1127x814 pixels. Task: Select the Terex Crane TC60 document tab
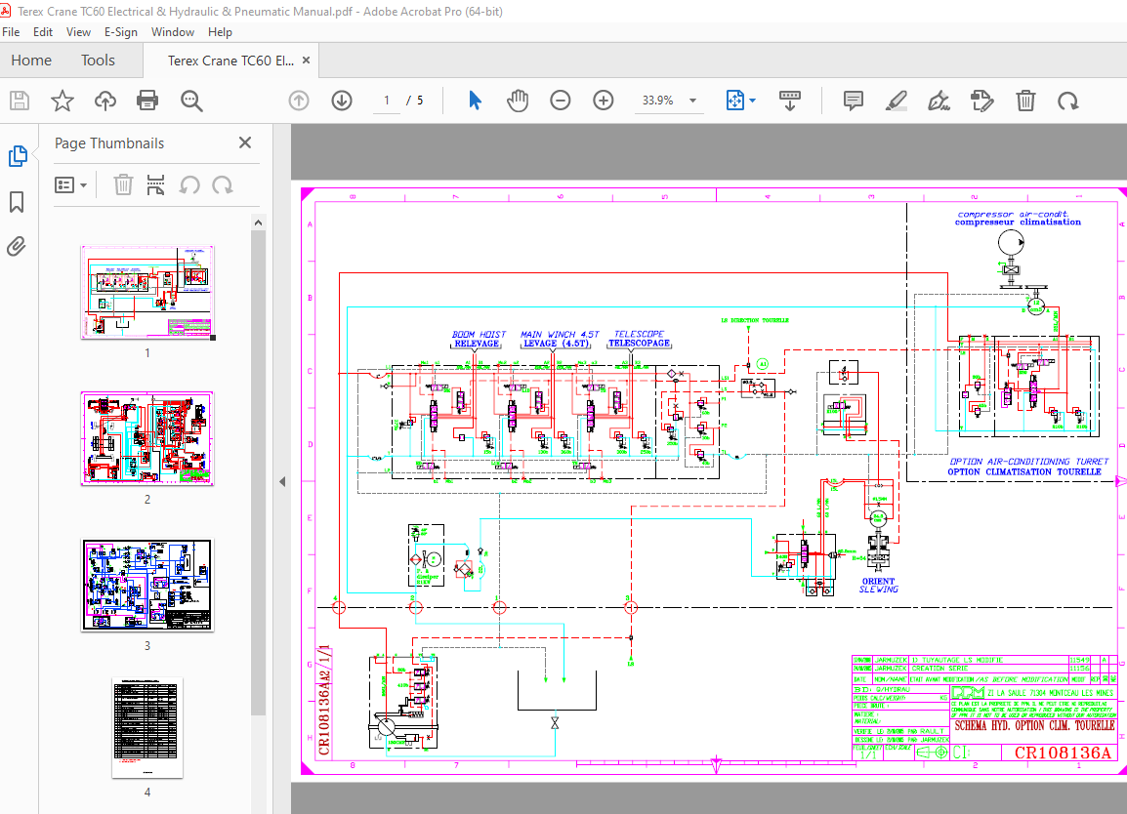[x=230, y=61]
